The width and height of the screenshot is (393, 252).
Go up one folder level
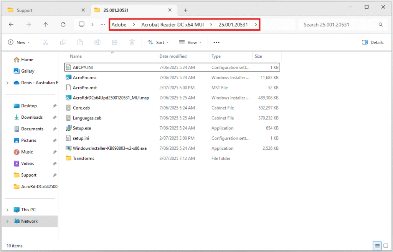click(46, 25)
